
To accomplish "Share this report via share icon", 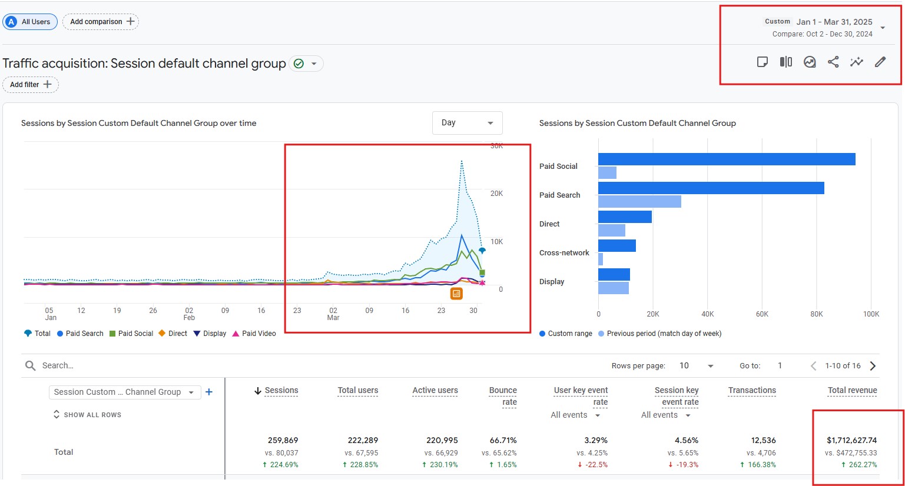I will click(833, 62).
